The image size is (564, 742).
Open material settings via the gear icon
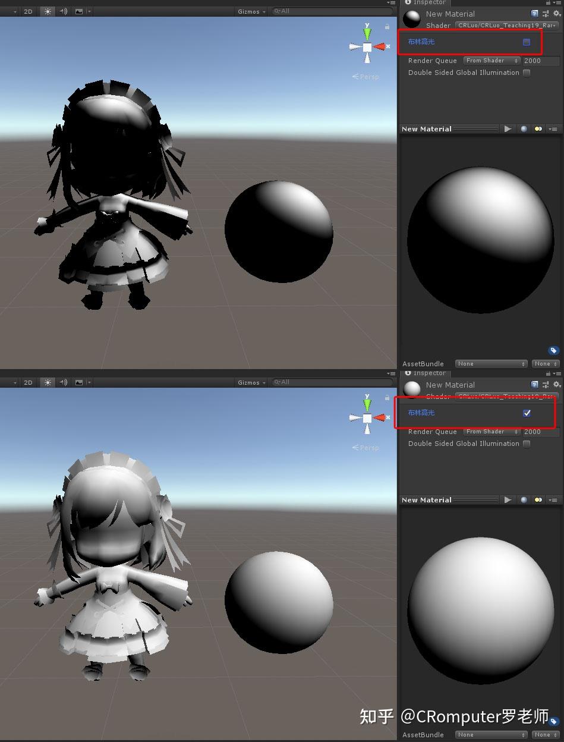(x=556, y=13)
